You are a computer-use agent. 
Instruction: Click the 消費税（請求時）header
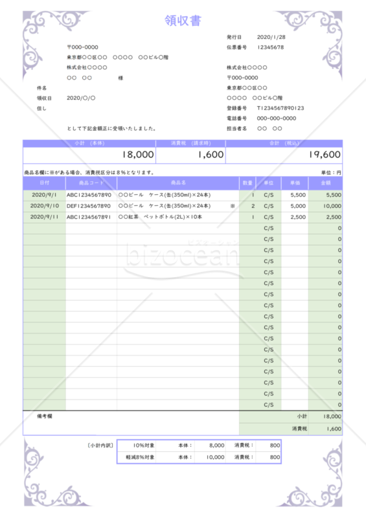point(190,143)
